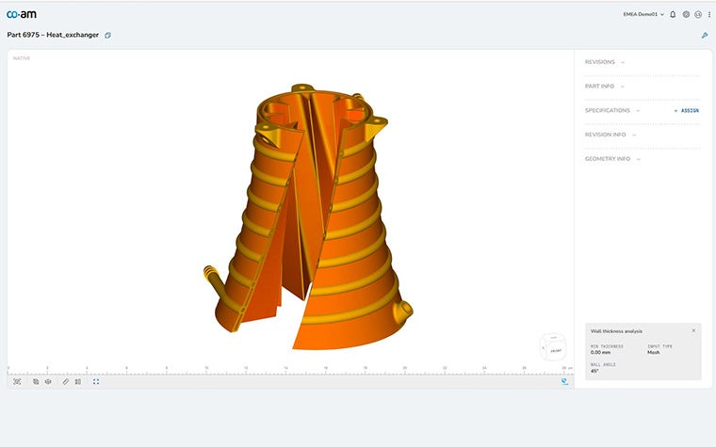The image size is (716, 447).
Task: Expand the Revisions section
Action: pyautogui.click(x=605, y=62)
